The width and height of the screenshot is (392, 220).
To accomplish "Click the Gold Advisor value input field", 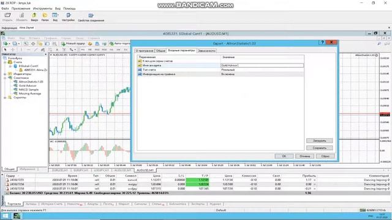I will tap(262, 65).
